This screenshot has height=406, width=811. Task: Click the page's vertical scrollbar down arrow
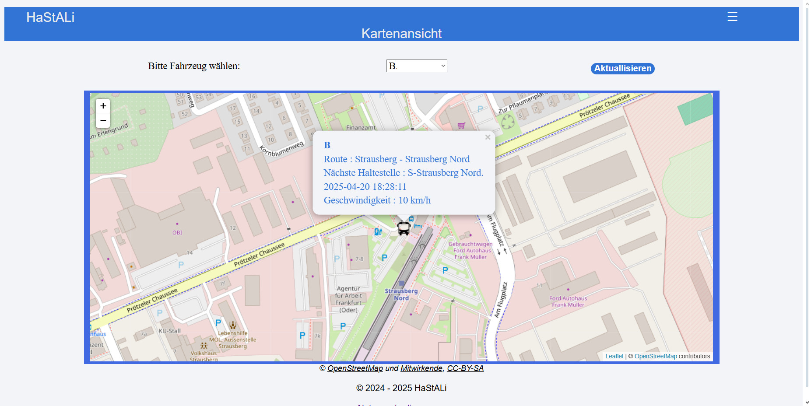coord(807,402)
